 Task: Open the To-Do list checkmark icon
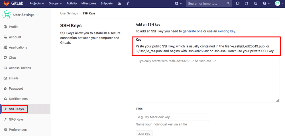[256, 3]
